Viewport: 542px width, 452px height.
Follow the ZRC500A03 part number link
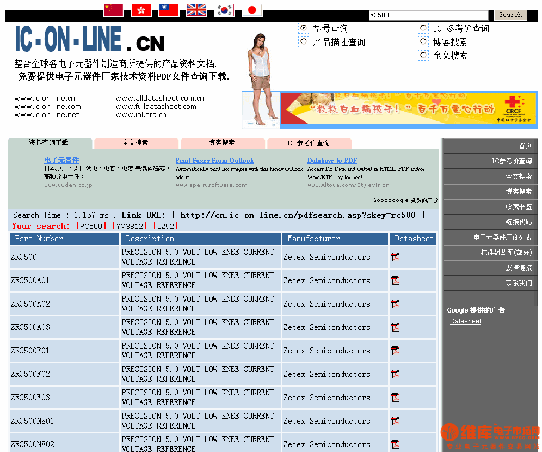[x=29, y=327]
